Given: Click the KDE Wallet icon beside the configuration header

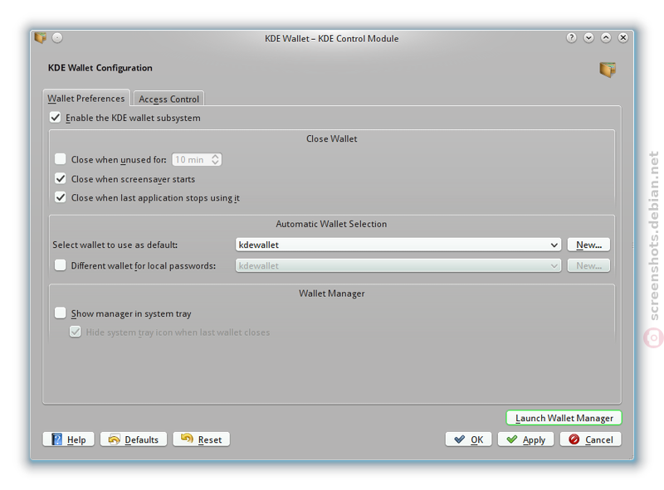Looking at the screenshot, I should (608, 70).
